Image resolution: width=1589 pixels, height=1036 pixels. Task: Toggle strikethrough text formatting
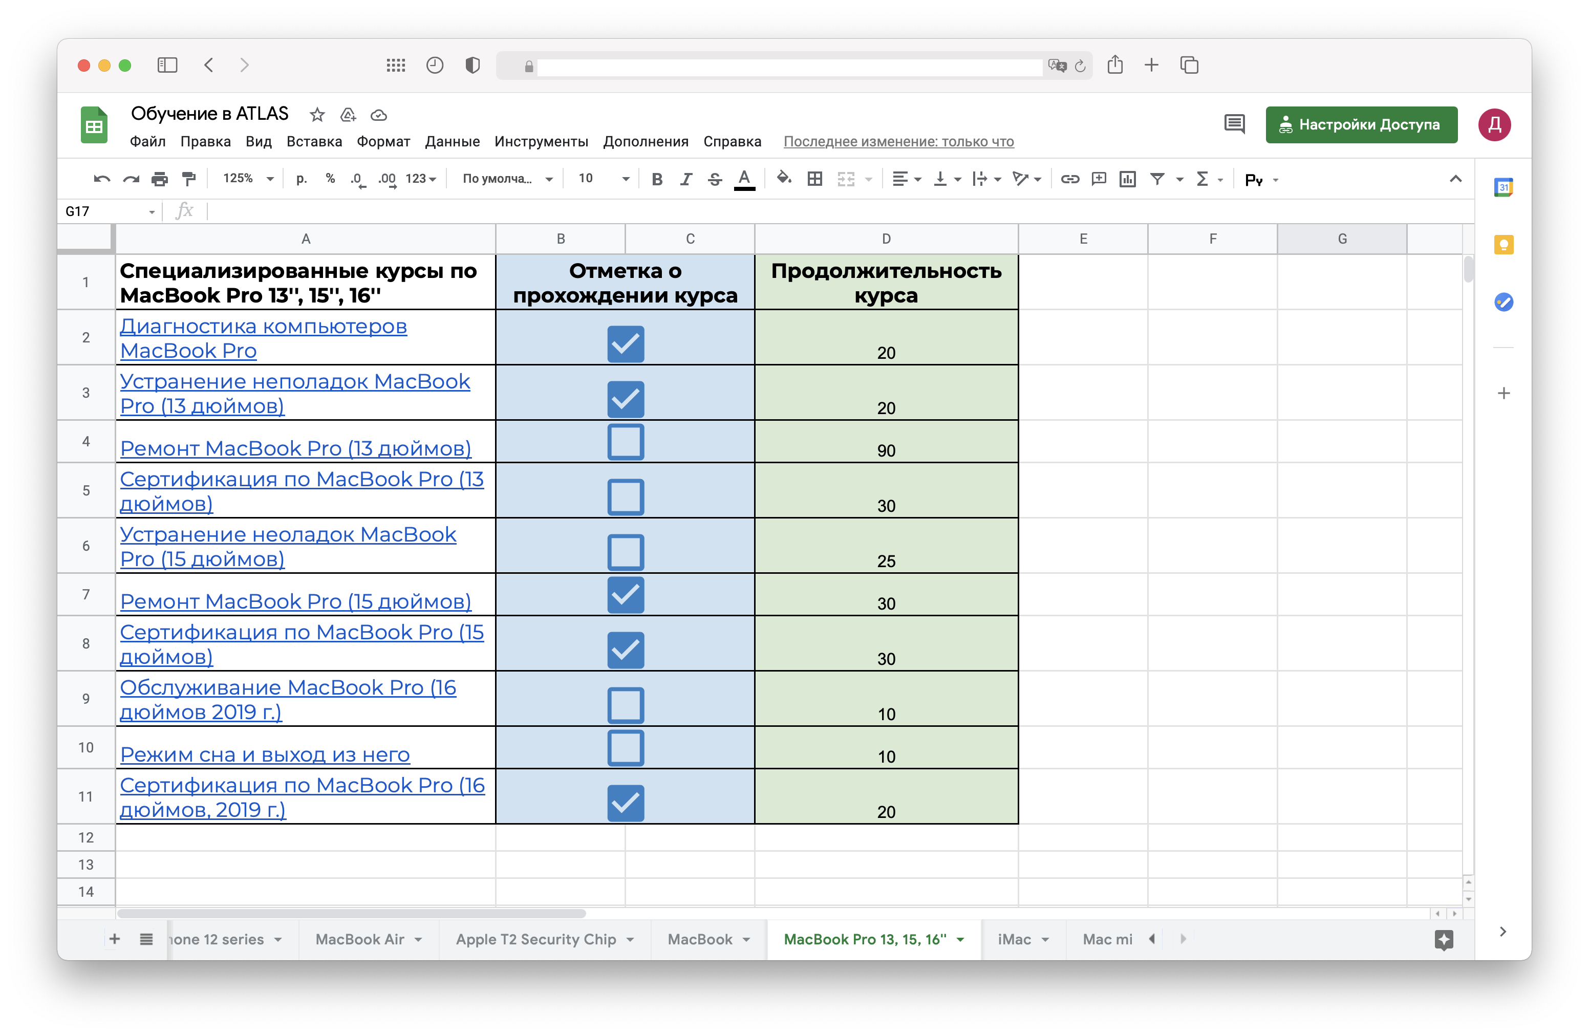point(714,179)
